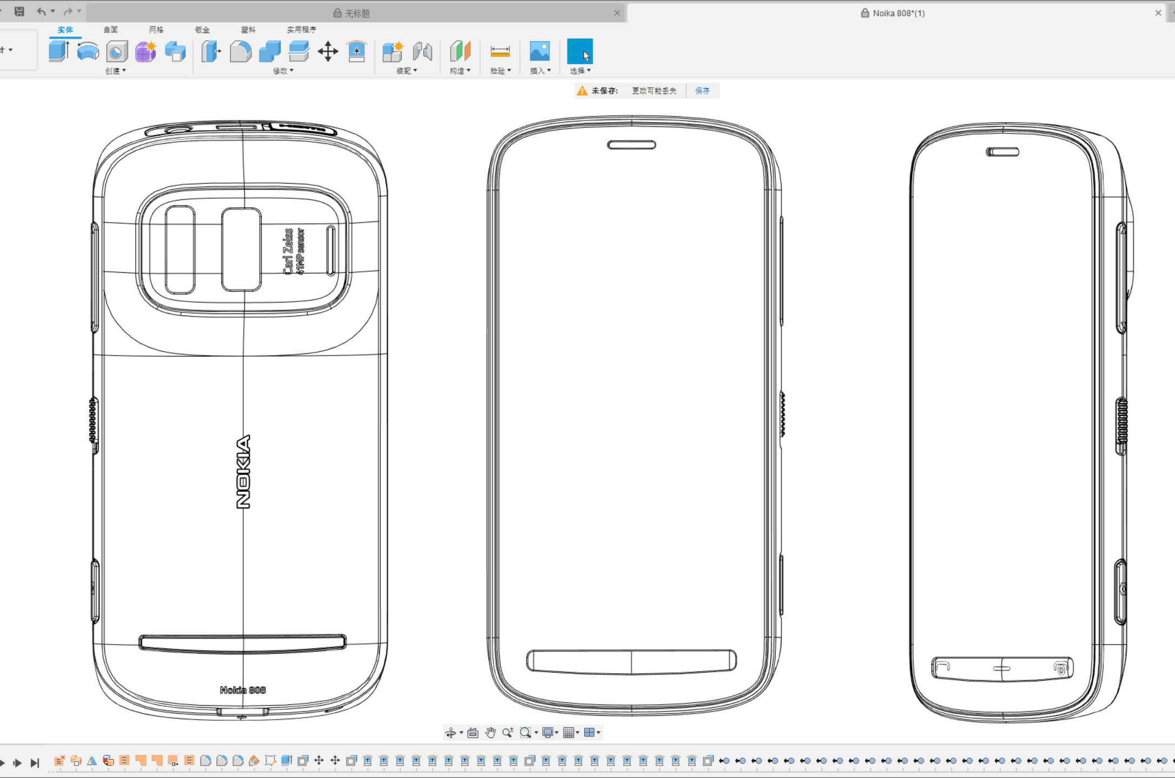The image size is (1175, 778).
Task: Activate the Pan hand tool
Action: (490, 733)
